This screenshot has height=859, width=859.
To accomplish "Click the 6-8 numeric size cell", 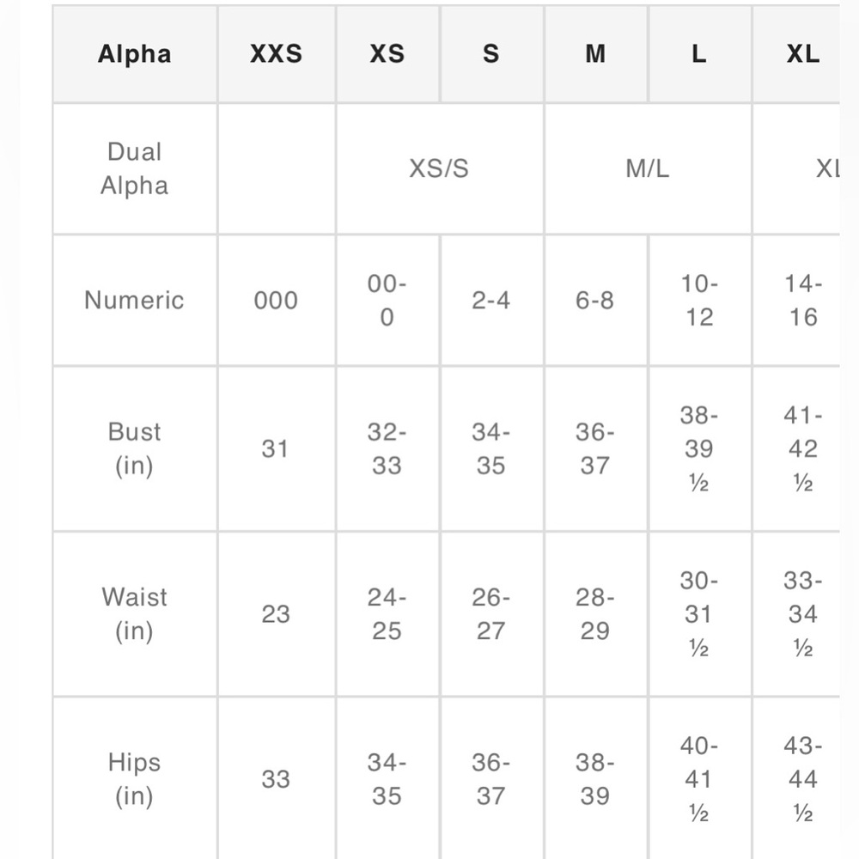I will tap(595, 300).
